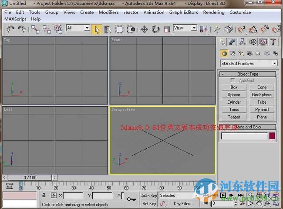Screen dimensions: 283x209
Task: Open the Display panel tab
Action: tap(263, 42)
